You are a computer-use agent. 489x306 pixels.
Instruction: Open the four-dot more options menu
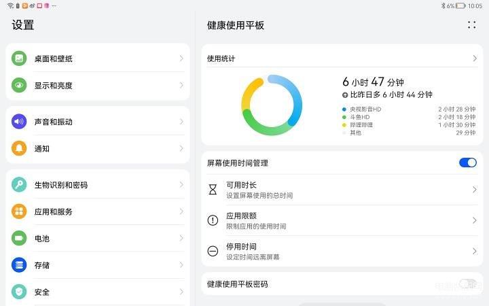pos(471,25)
